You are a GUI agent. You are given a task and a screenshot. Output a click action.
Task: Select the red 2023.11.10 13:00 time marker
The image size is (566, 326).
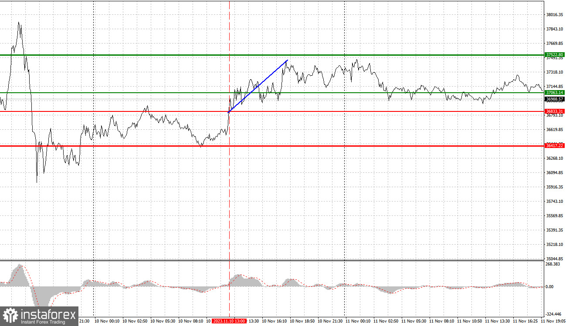pos(229,321)
